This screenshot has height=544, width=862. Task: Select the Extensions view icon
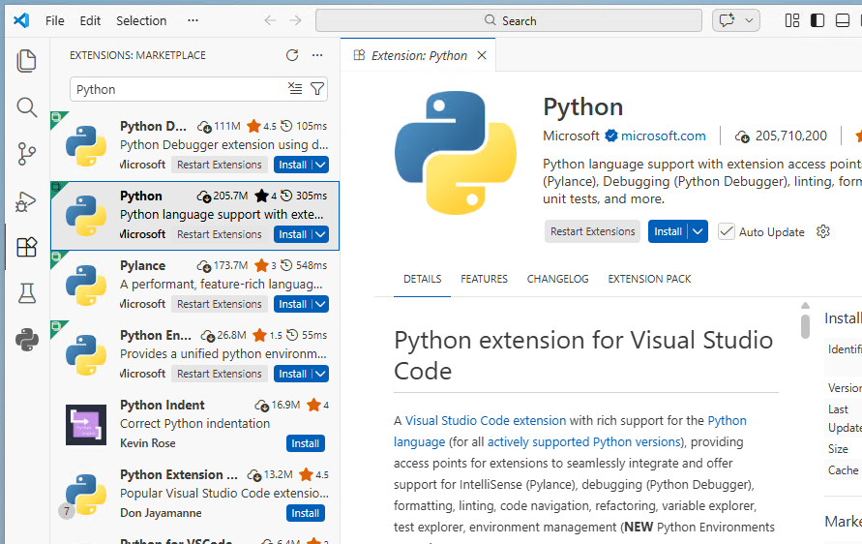click(26, 248)
